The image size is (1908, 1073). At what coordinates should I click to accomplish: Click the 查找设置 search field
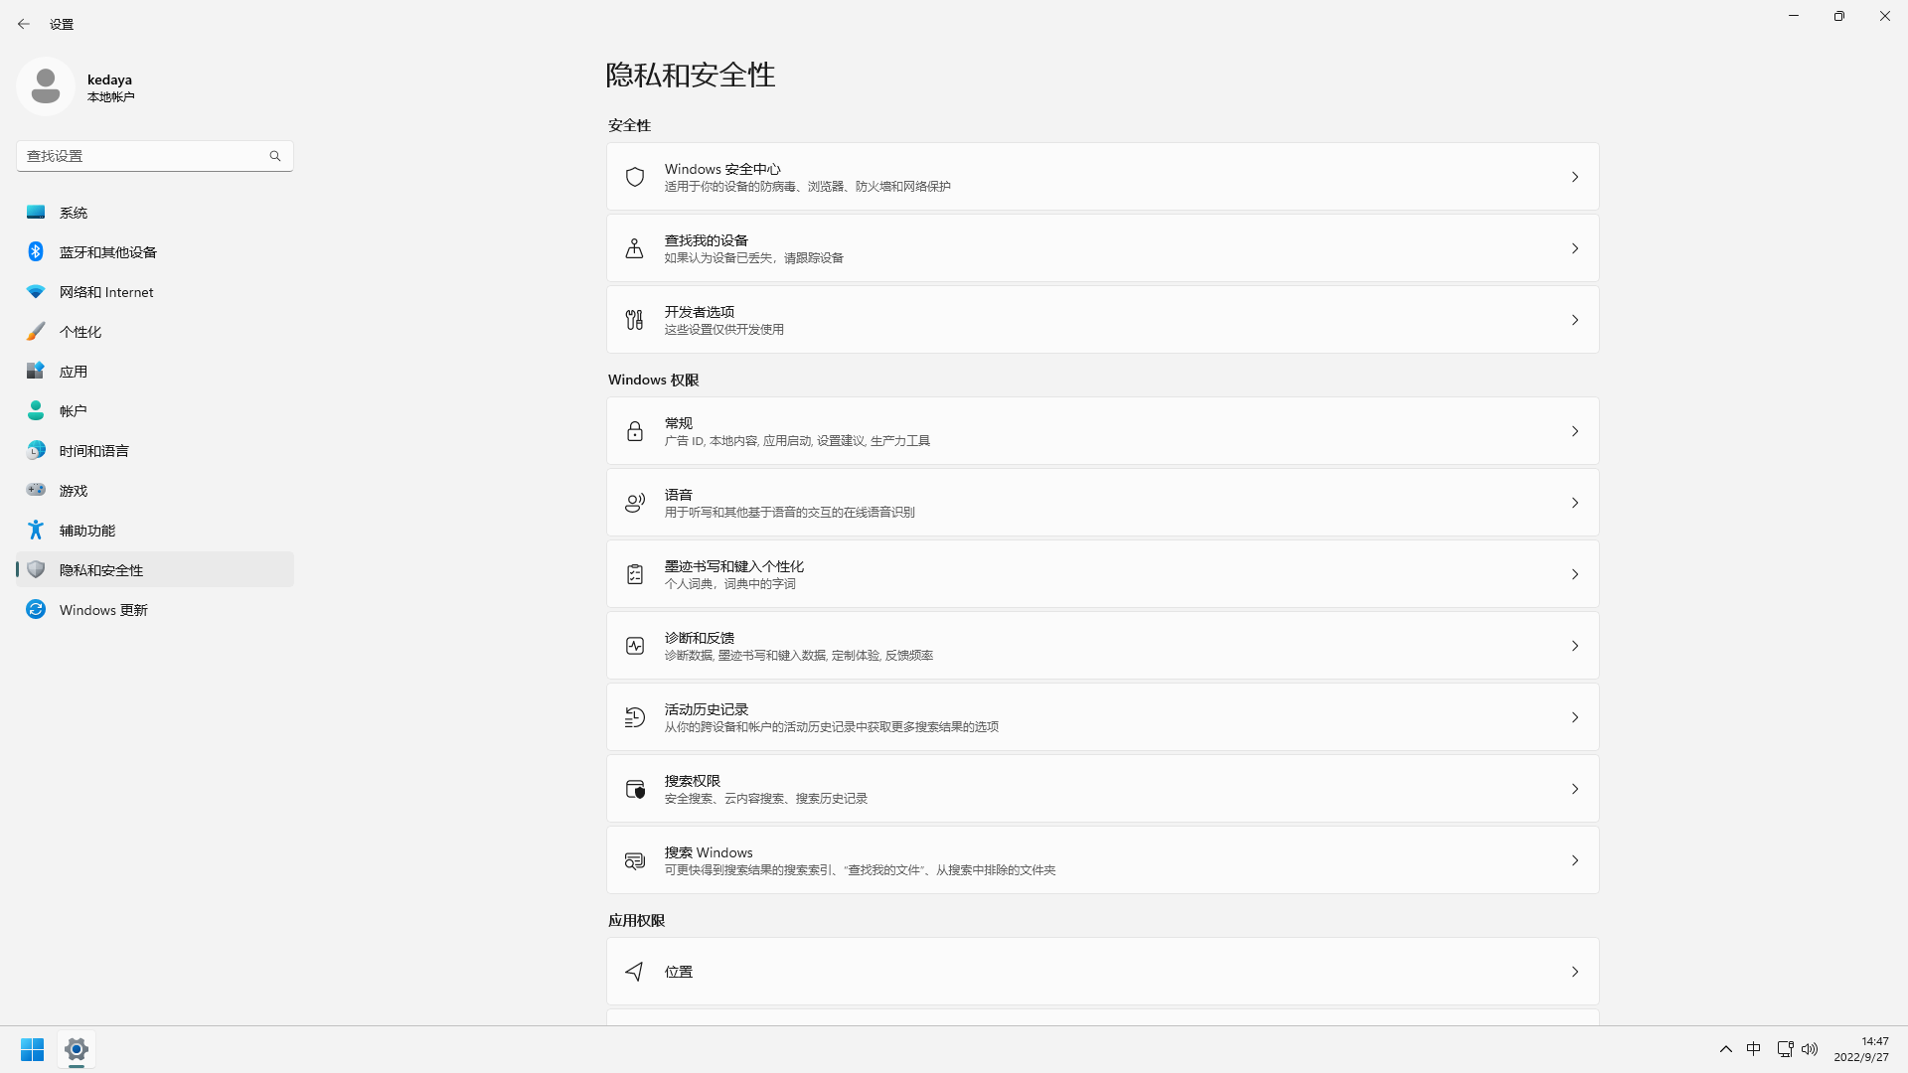coord(146,156)
